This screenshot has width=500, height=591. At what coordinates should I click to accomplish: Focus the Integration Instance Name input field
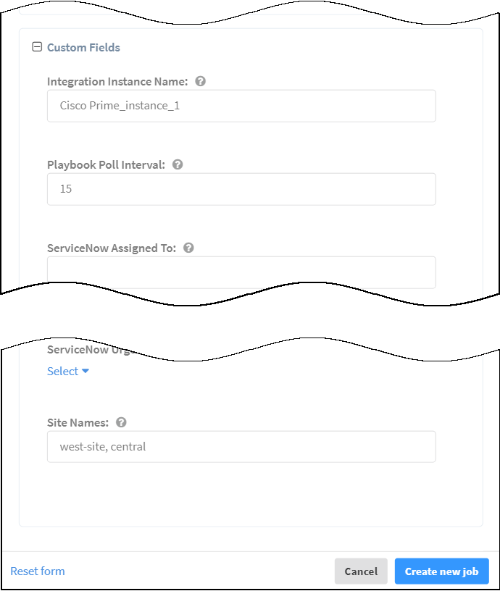pos(241,106)
